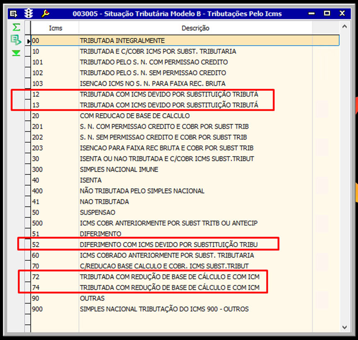Click the traffic light icon in title bar
358x340 pixels.
(x=29, y=14)
